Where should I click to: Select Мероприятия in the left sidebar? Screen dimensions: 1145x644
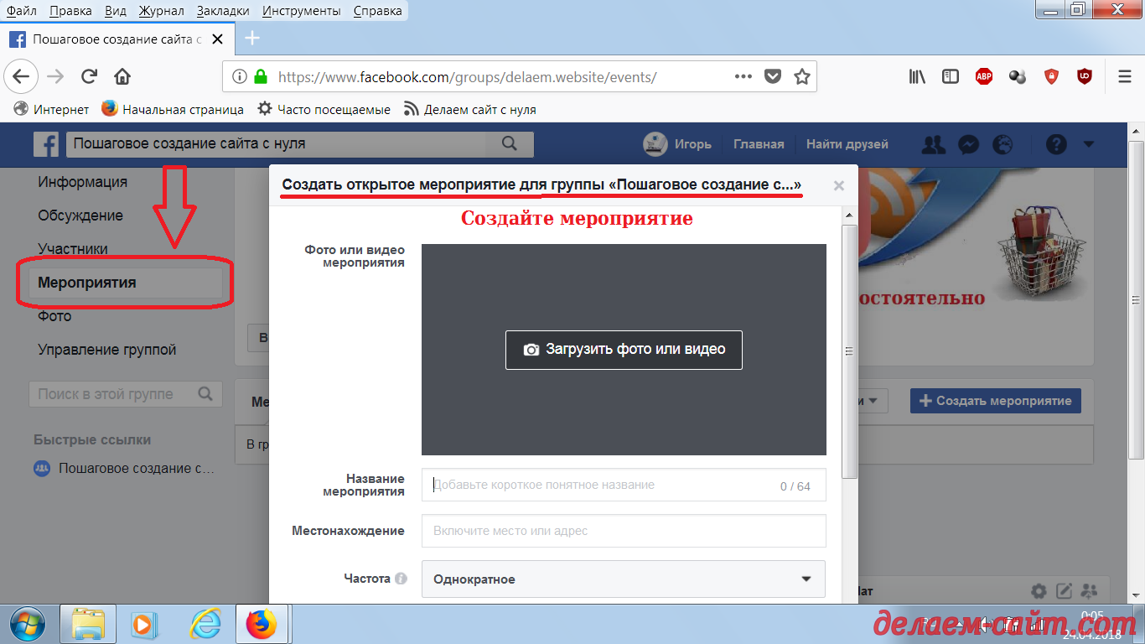(87, 283)
